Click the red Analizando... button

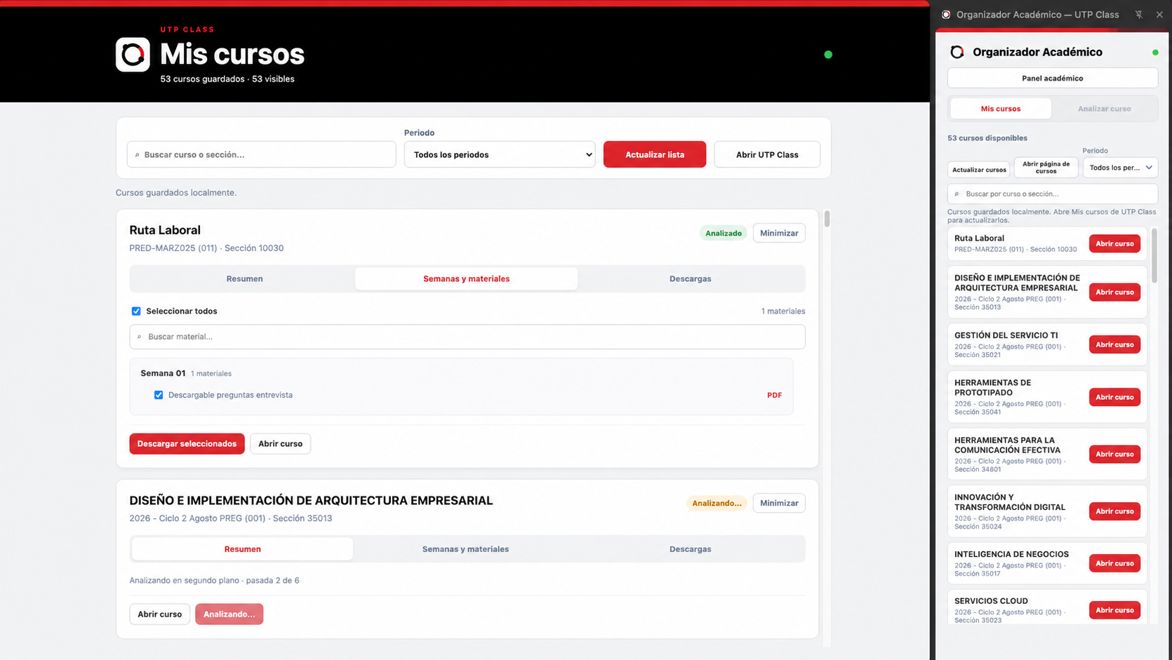pyautogui.click(x=229, y=614)
